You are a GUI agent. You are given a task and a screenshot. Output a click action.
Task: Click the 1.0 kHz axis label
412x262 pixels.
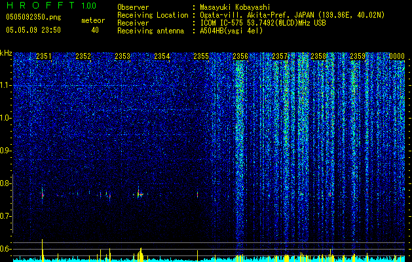point(5,118)
